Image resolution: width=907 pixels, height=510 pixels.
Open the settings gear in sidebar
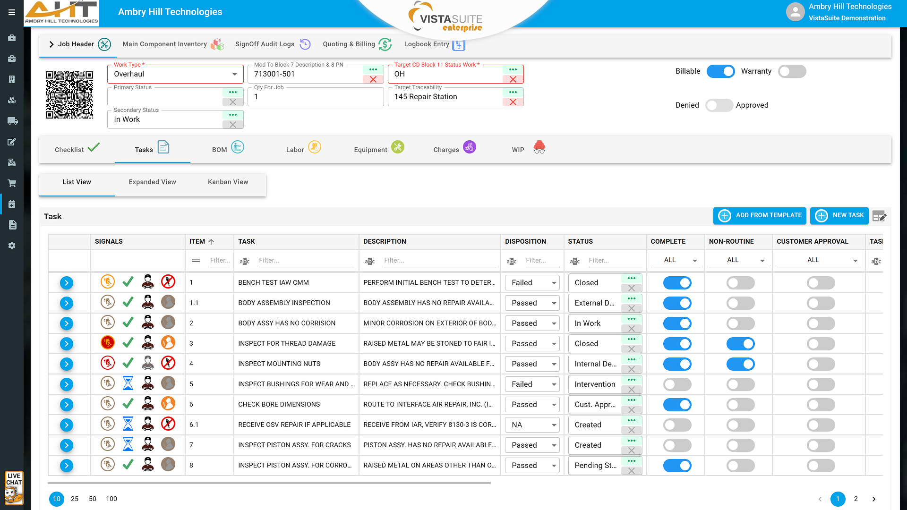tap(12, 246)
